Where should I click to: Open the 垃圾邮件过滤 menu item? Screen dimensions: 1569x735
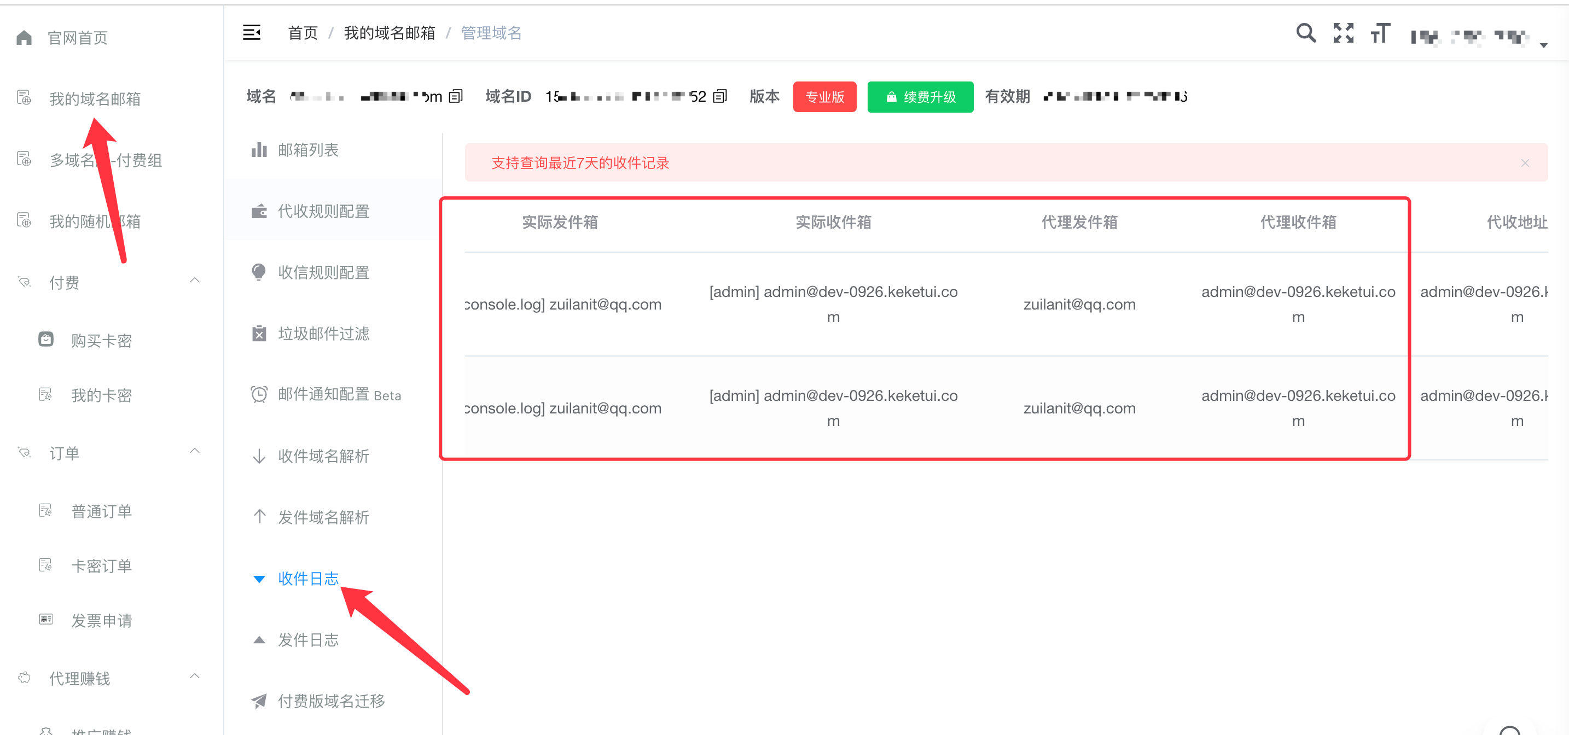point(333,334)
